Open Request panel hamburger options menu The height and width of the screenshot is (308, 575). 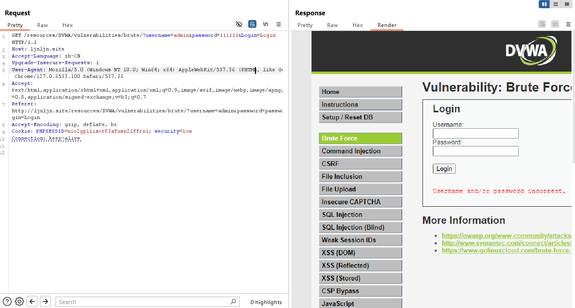(x=279, y=24)
